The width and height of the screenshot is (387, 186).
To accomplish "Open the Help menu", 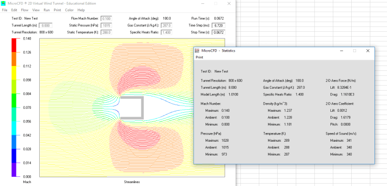I will click(x=81, y=10).
